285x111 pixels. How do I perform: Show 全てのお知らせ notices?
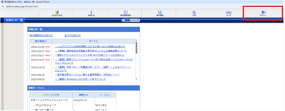[x=73, y=36]
